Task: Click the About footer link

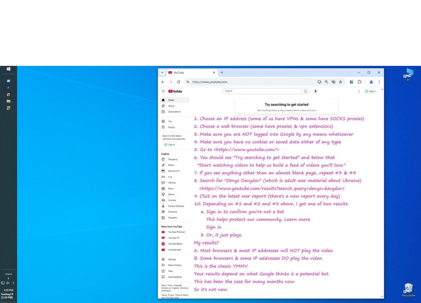Action: (x=164, y=285)
